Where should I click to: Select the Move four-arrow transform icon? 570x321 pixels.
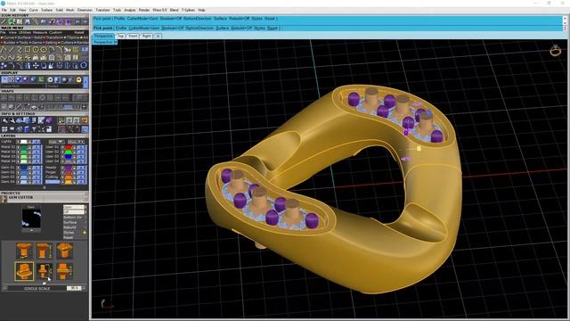click(x=36, y=65)
